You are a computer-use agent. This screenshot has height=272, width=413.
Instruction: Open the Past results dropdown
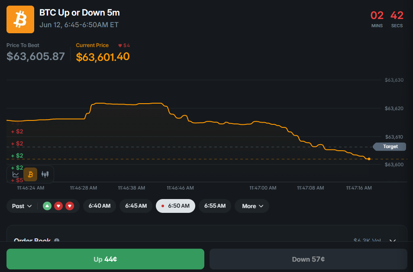[22, 206]
